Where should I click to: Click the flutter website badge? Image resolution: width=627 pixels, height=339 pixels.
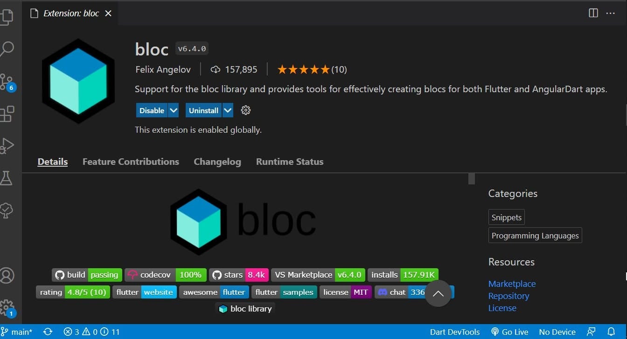pos(145,292)
